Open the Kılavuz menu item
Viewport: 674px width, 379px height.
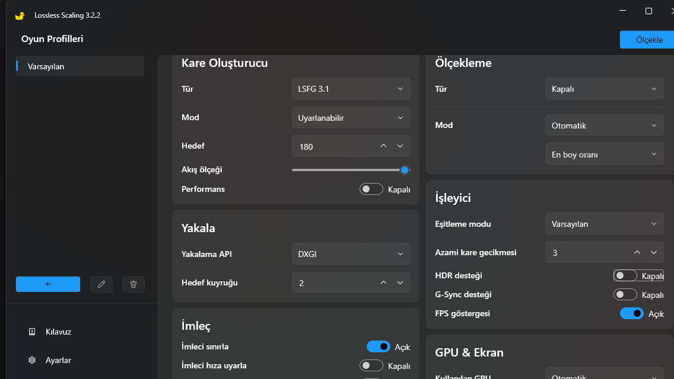(59, 332)
